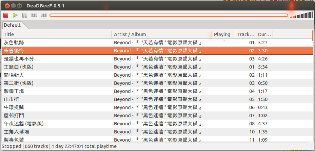This screenshot has width=315, height=151.
Task: Adjust volume using the volume bars
Action: click(301, 15)
